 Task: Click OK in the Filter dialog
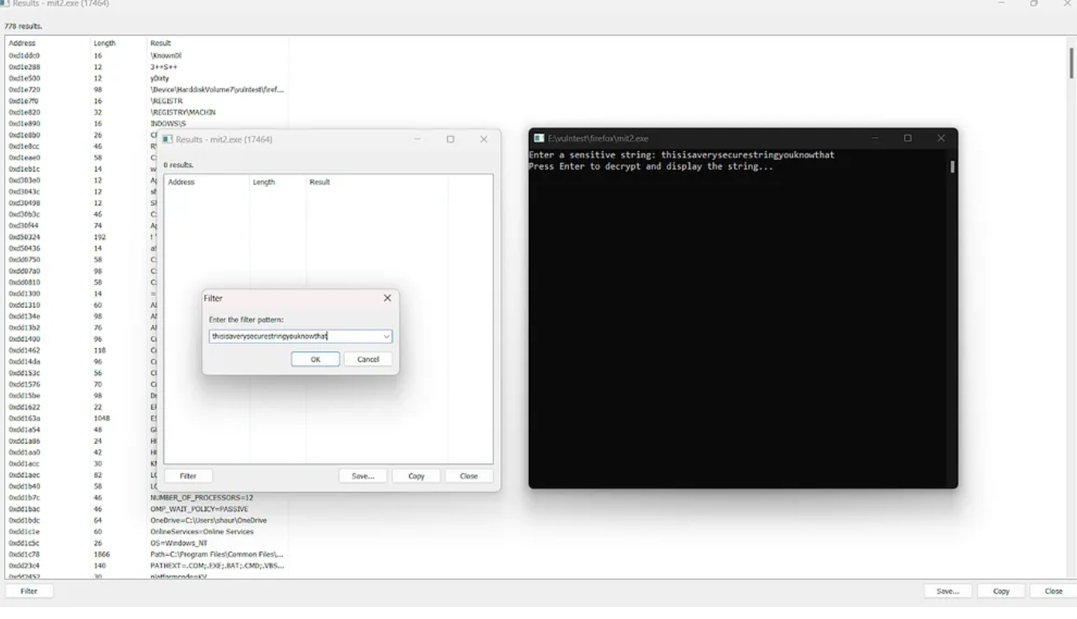click(315, 359)
